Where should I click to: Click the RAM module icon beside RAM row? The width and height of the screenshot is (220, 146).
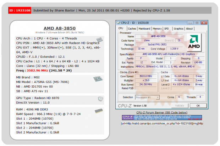click(x=99, y=111)
